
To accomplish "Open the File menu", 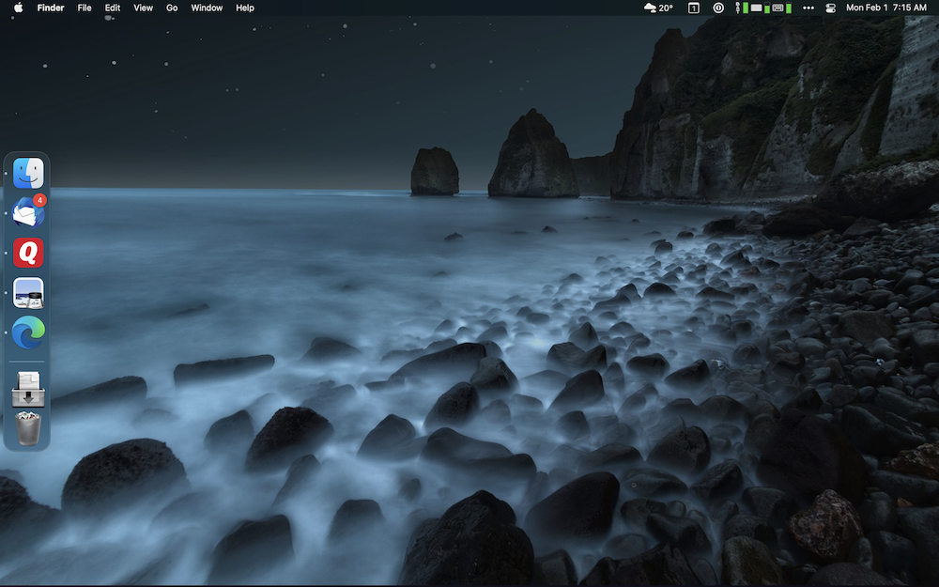I will point(85,8).
